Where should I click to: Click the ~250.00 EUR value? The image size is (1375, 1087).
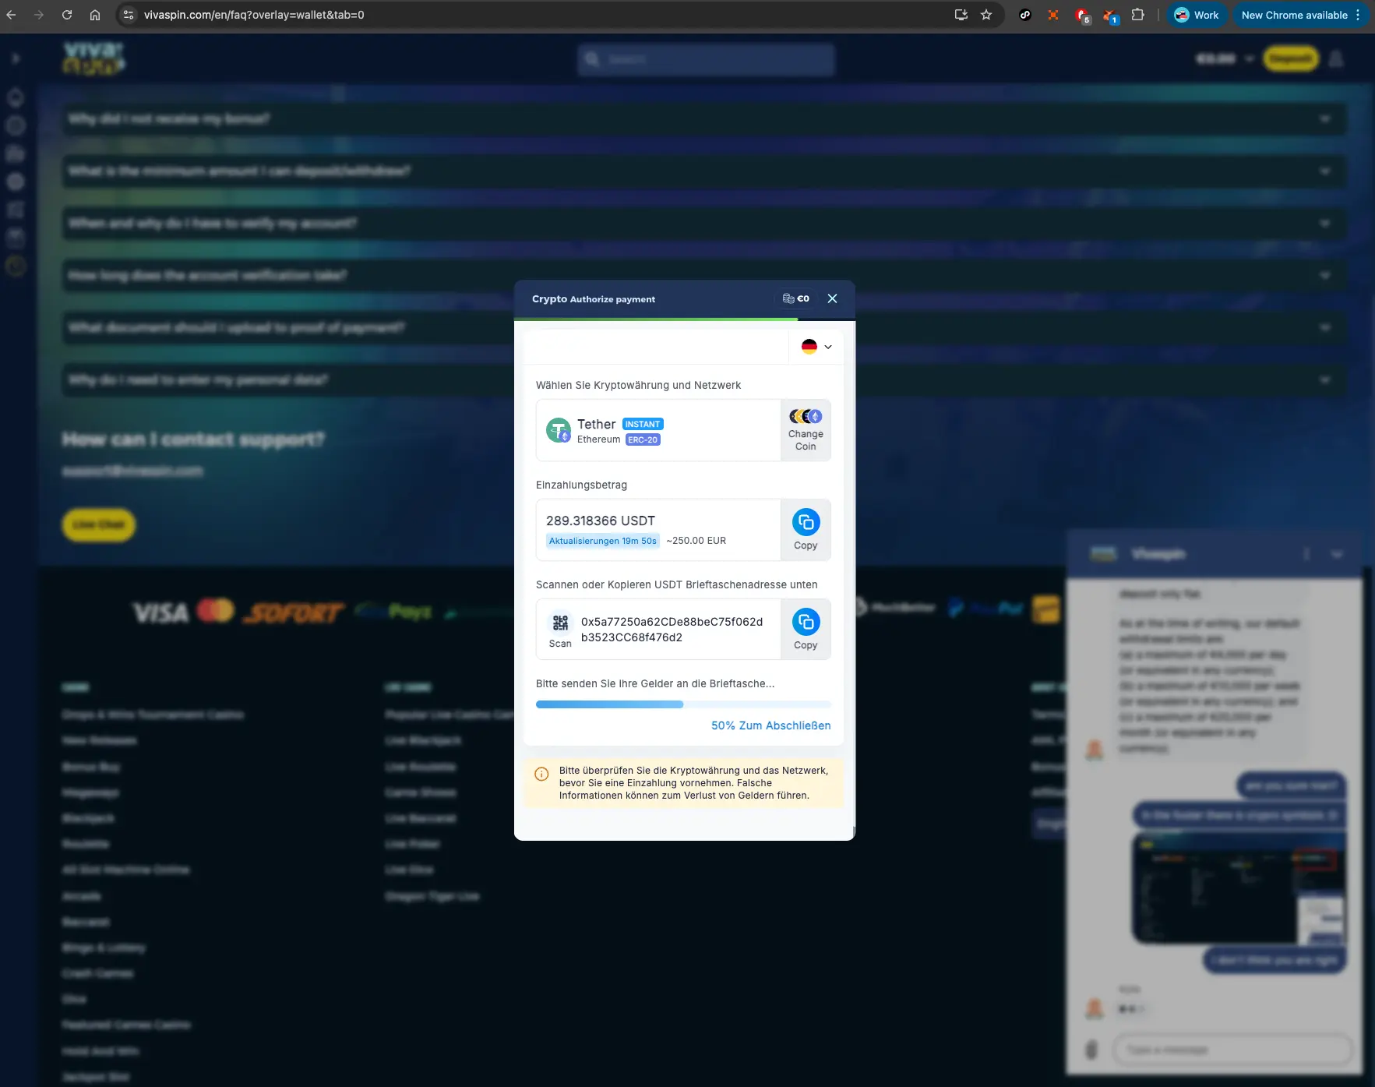(x=696, y=541)
